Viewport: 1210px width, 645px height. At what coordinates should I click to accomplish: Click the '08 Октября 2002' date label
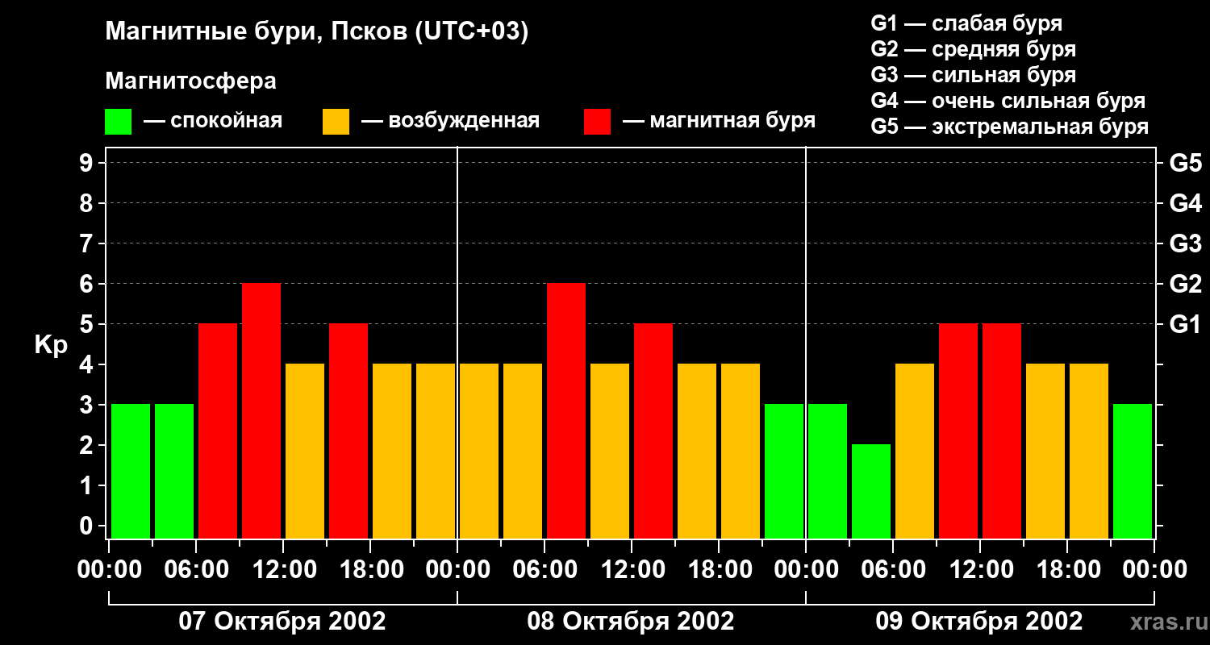[x=631, y=622]
